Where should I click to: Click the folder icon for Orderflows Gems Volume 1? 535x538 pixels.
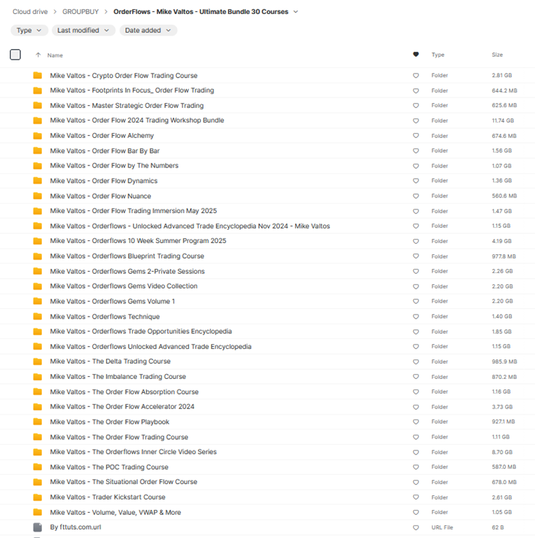coord(37,301)
